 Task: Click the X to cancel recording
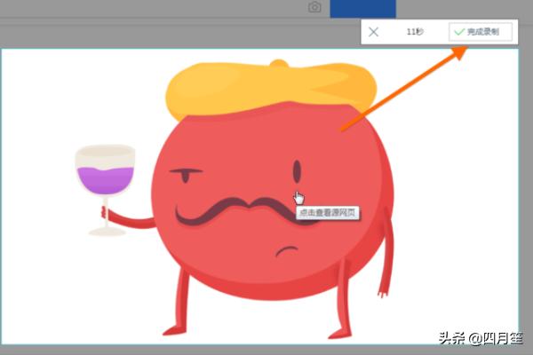374,31
